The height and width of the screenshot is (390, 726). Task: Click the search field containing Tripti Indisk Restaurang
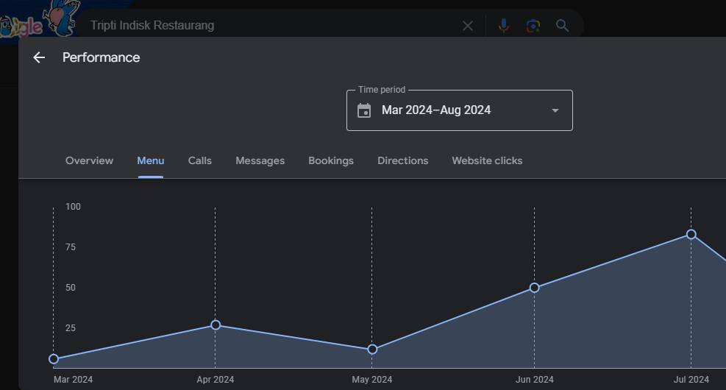(265, 26)
